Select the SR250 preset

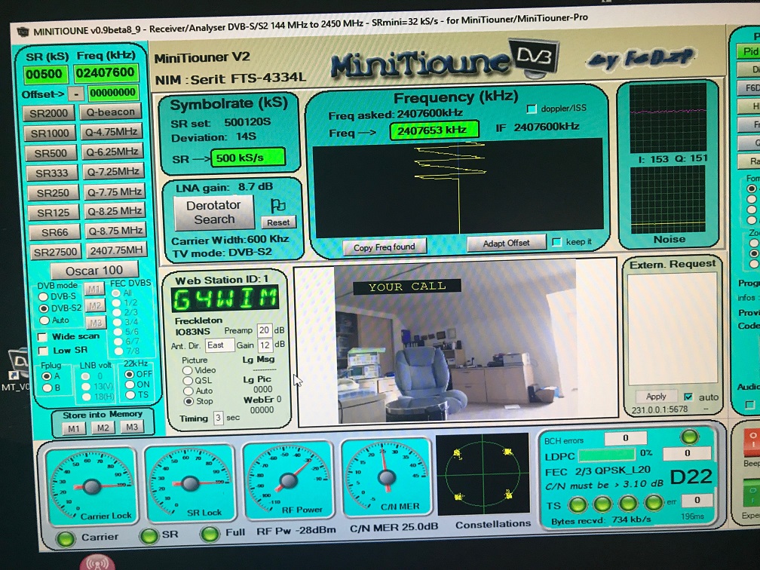coord(53,193)
